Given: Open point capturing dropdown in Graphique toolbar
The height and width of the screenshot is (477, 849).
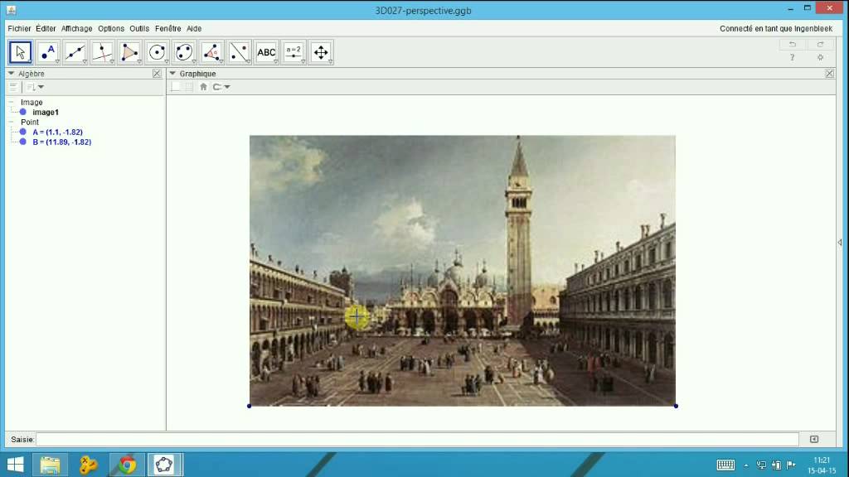Looking at the screenshot, I should pyautogui.click(x=221, y=86).
